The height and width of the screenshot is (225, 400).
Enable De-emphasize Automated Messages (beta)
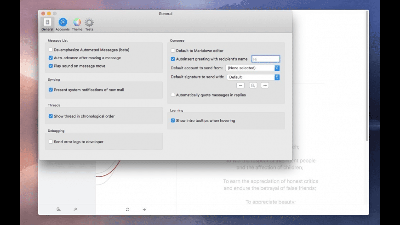tap(51, 50)
